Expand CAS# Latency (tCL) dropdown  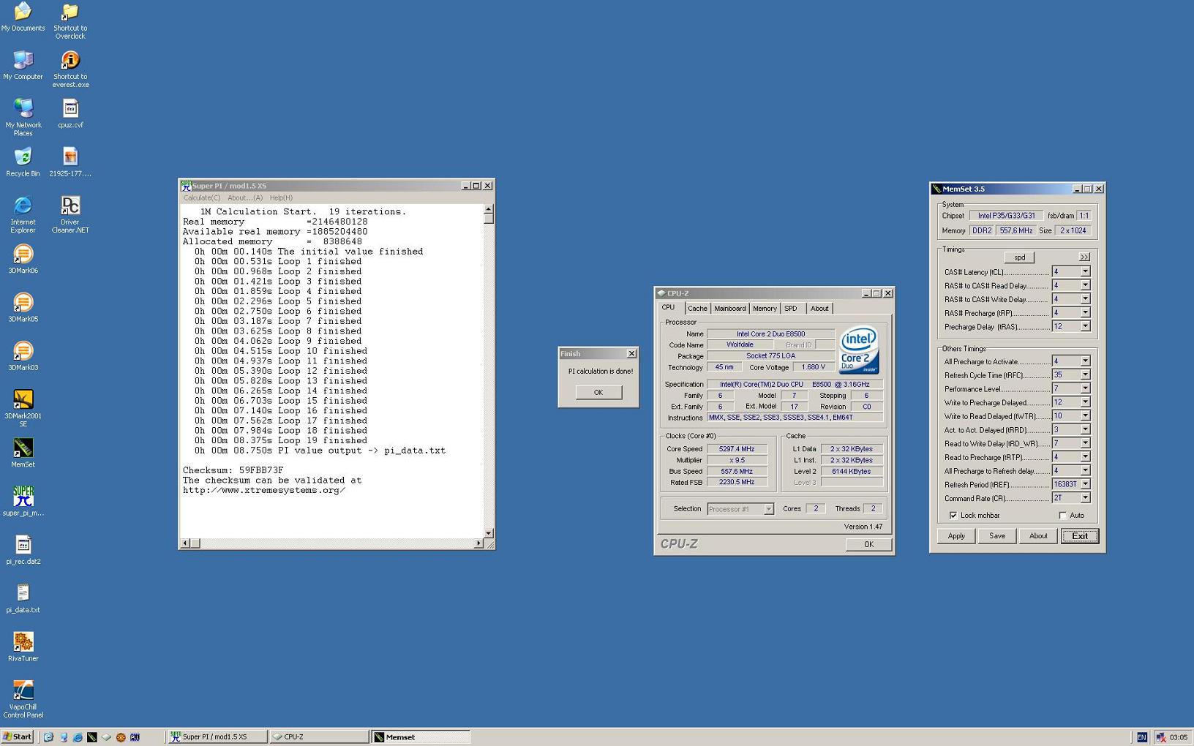click(x=1085, y=271)
